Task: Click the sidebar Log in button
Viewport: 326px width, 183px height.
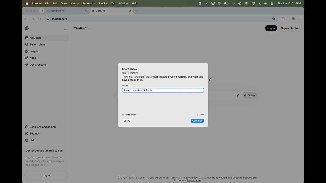Action: tap(46, 175)
